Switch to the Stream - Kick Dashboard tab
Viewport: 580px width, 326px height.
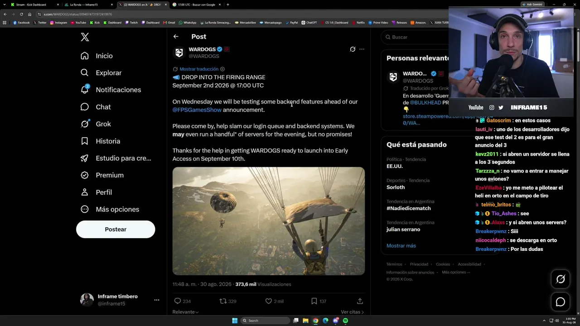click(x=35, y=5)
